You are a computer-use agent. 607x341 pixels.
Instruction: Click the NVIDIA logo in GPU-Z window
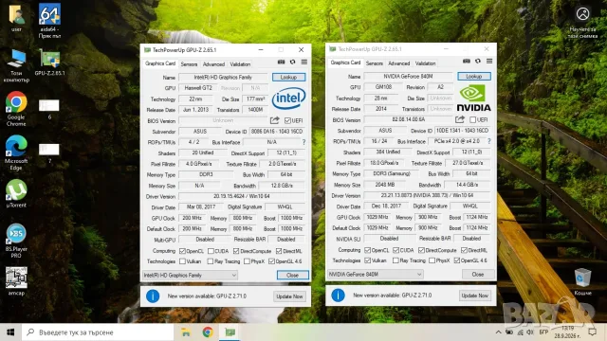pyautogui.click(x=474, y=99)
